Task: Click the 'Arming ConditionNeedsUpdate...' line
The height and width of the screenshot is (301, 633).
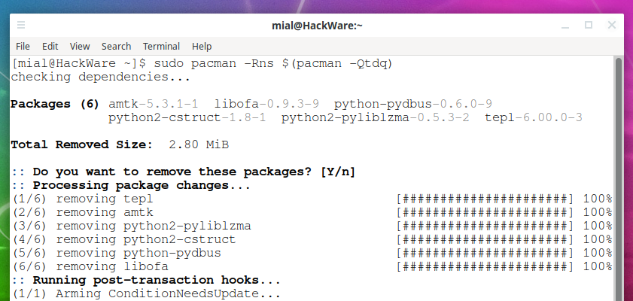Action: [146, 293]
